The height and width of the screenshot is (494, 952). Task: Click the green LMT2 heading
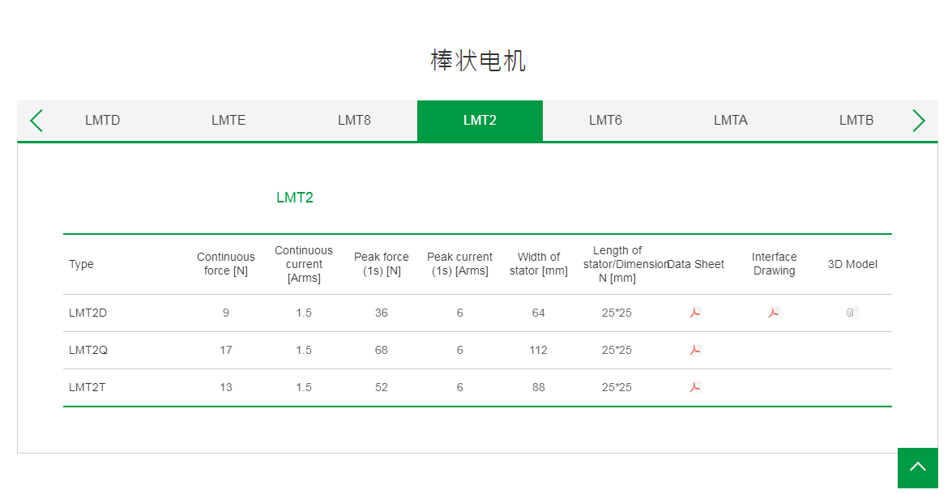[x=294, y=197]
